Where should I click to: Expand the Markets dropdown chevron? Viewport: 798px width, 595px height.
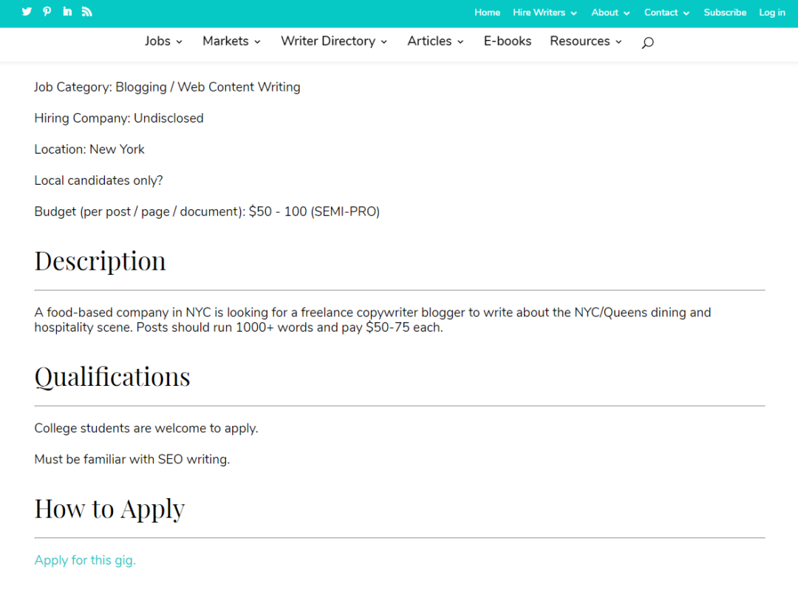(258, 42)
